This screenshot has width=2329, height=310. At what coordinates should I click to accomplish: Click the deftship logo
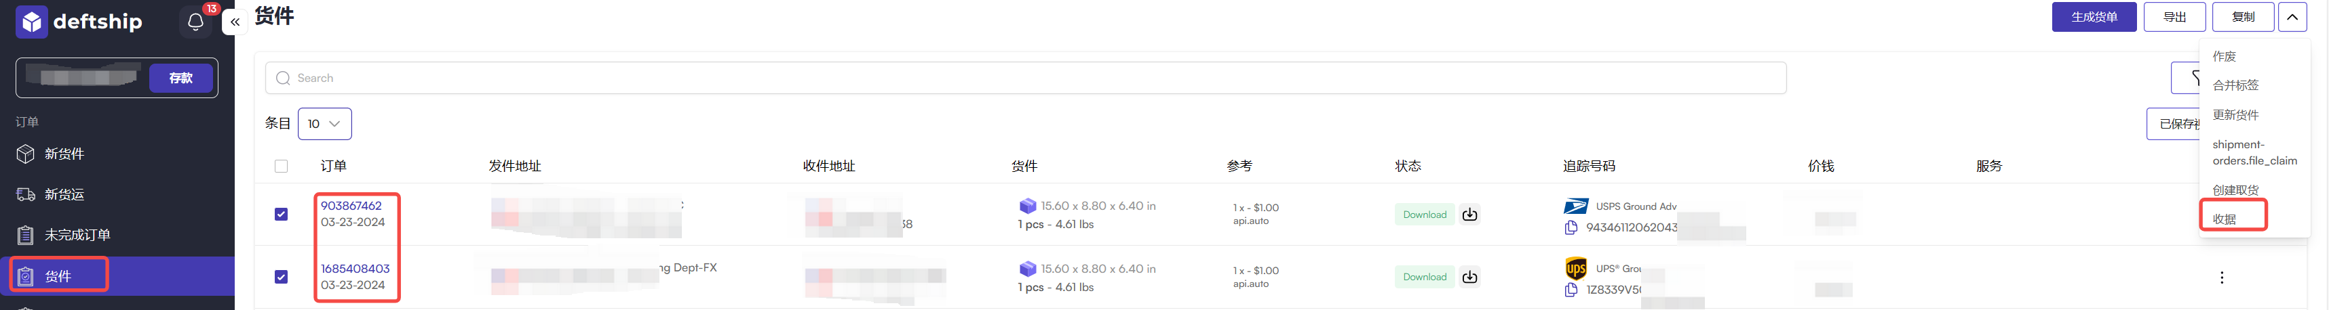coord(79,22)
